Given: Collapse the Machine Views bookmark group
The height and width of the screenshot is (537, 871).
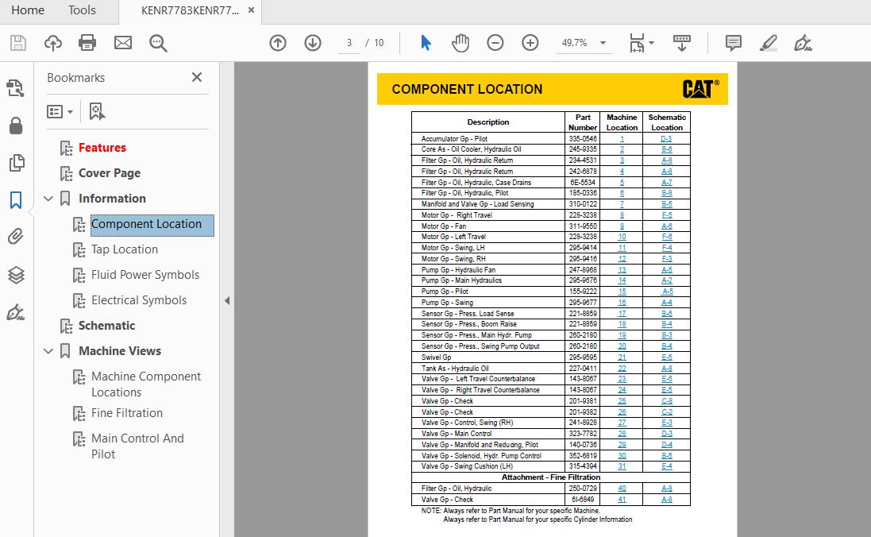Looking at the screenshot, I should [48, 351].
